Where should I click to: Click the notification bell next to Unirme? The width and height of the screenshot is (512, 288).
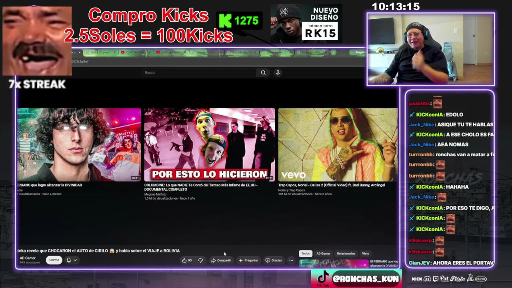tap(69, 260)
